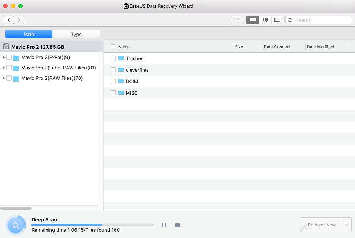Click the cleverfiles folder icon
Viewport: 355px width, 238px height.
coord(121,69)
